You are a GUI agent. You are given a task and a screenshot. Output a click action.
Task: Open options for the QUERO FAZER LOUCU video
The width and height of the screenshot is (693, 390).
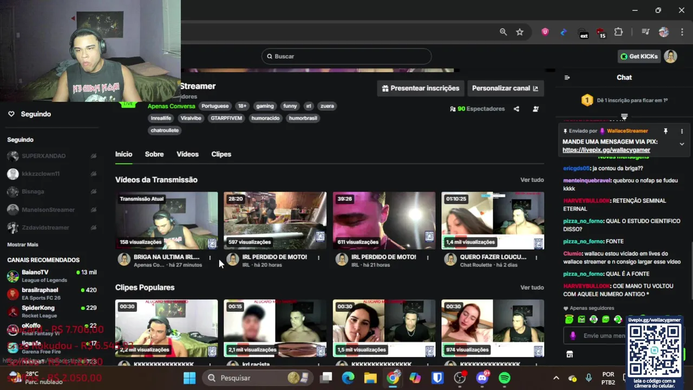coord(537,258)
